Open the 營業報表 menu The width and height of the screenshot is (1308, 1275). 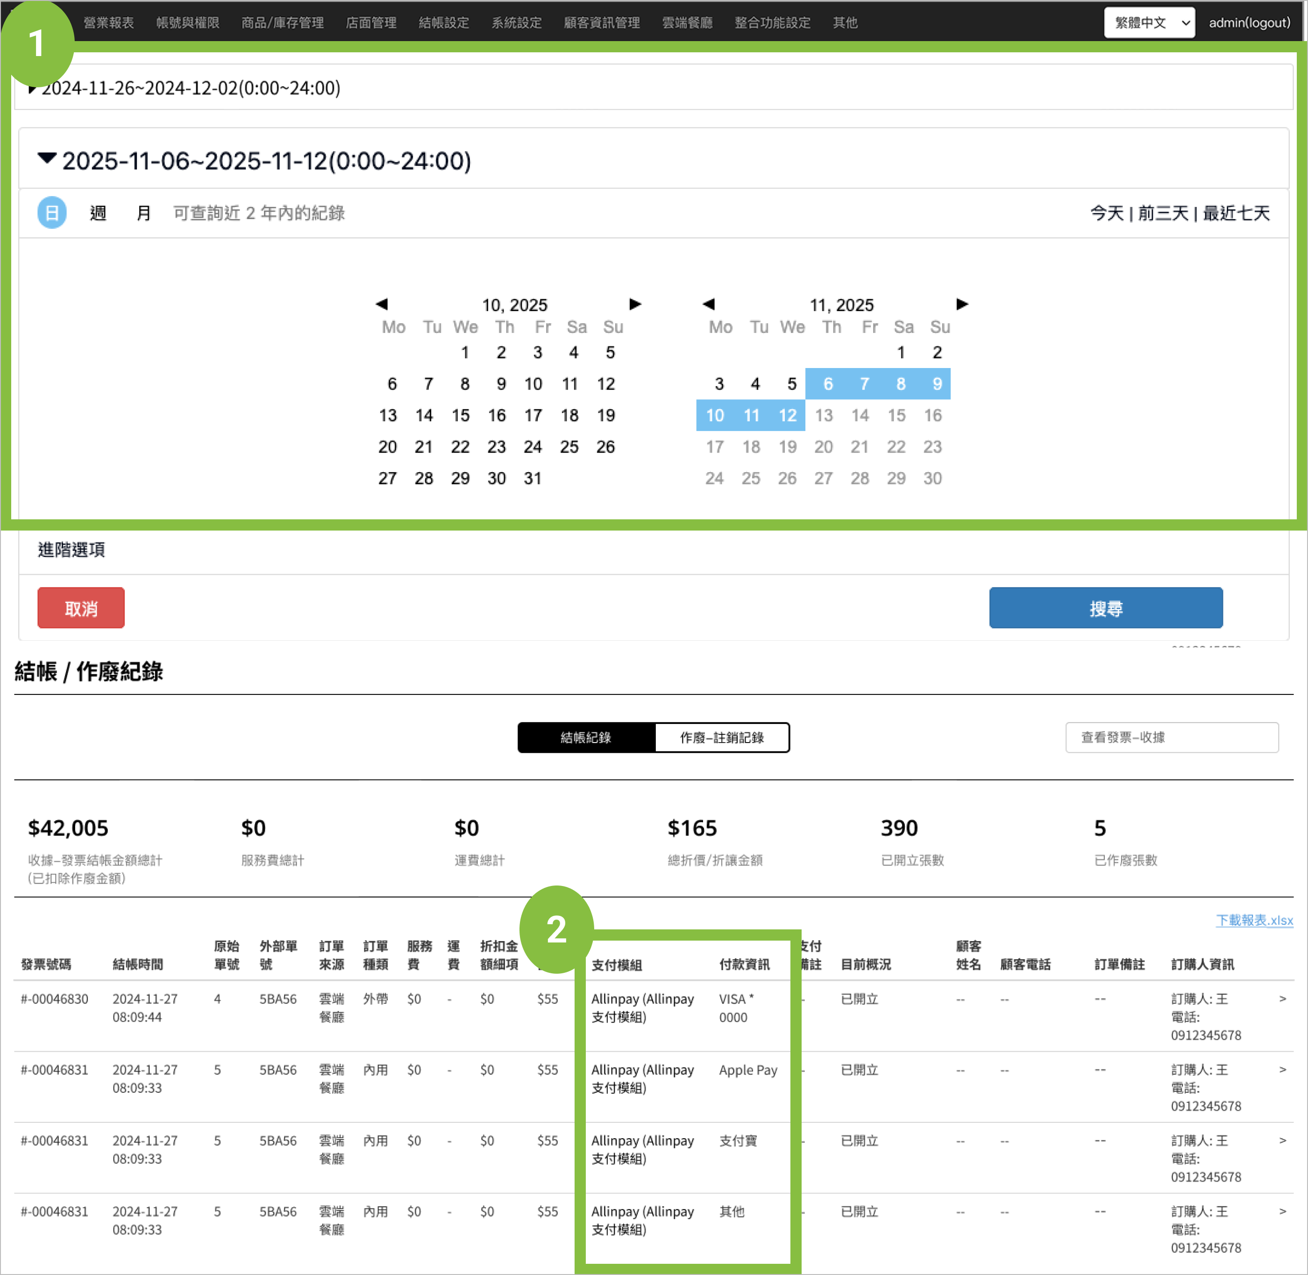tap(108, 23)
